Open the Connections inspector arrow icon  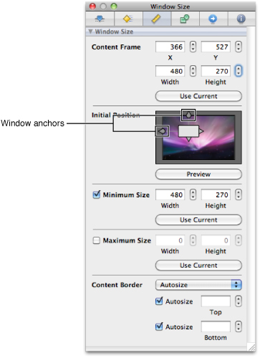pos(213,19)
